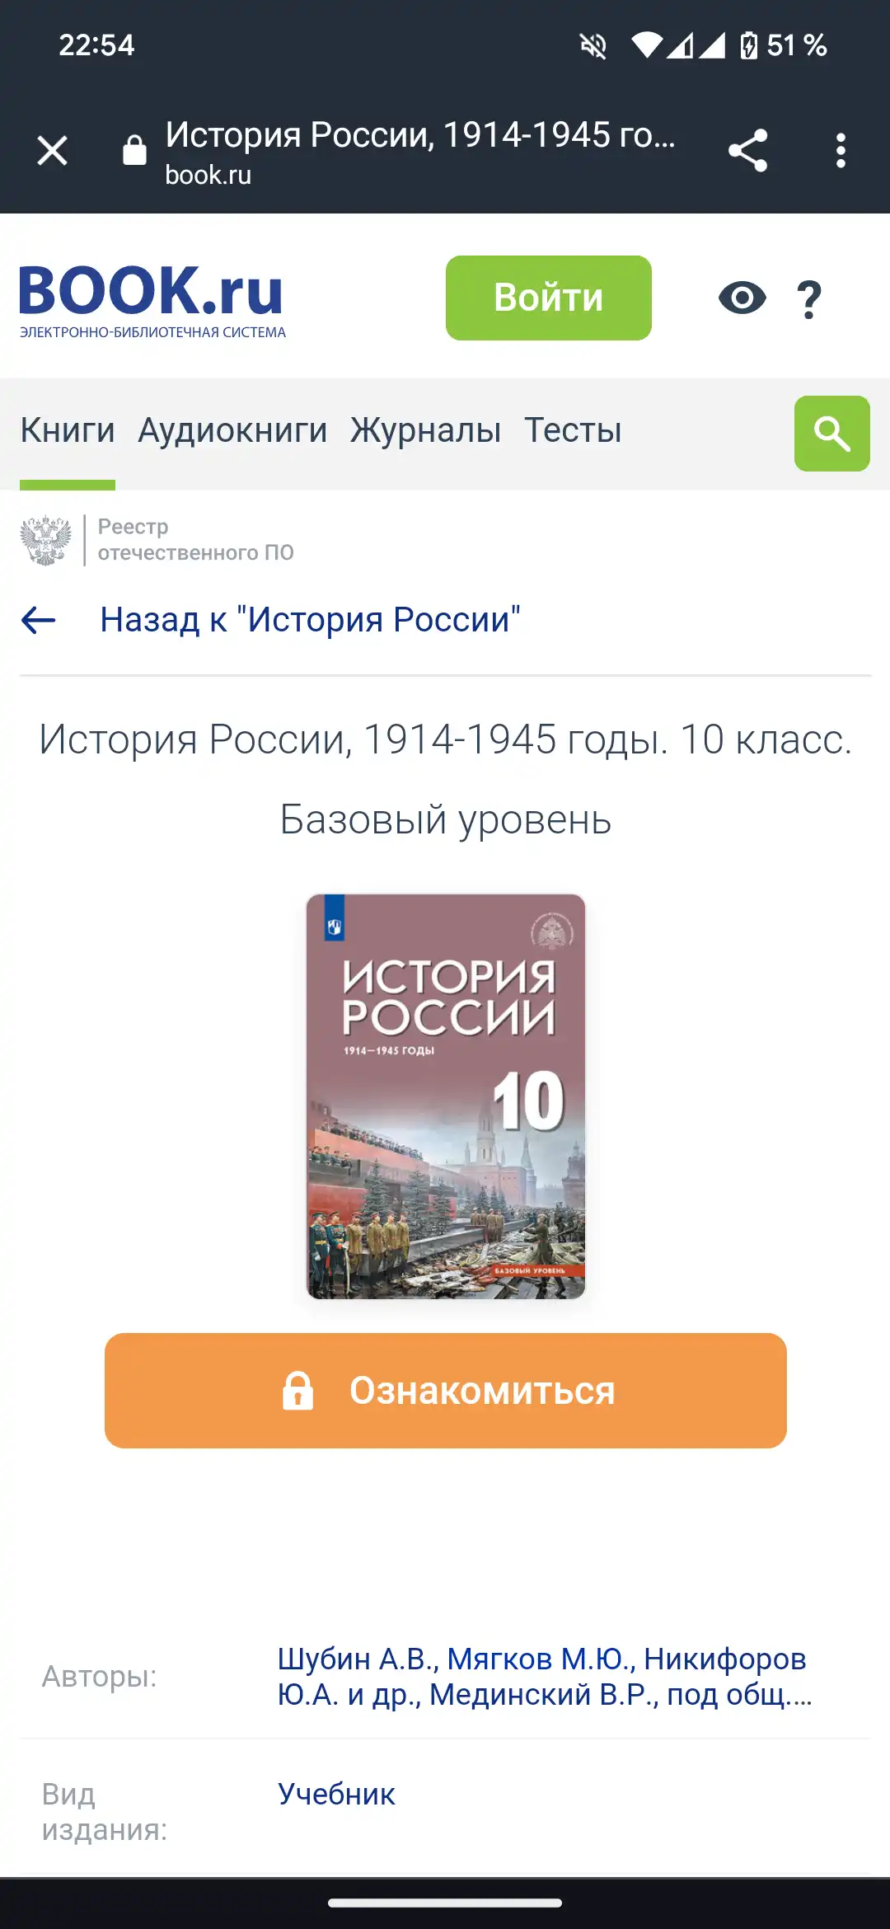Open the Журналы tab
The height and width of the screenshot is (1929, 890).
point(425,430)
